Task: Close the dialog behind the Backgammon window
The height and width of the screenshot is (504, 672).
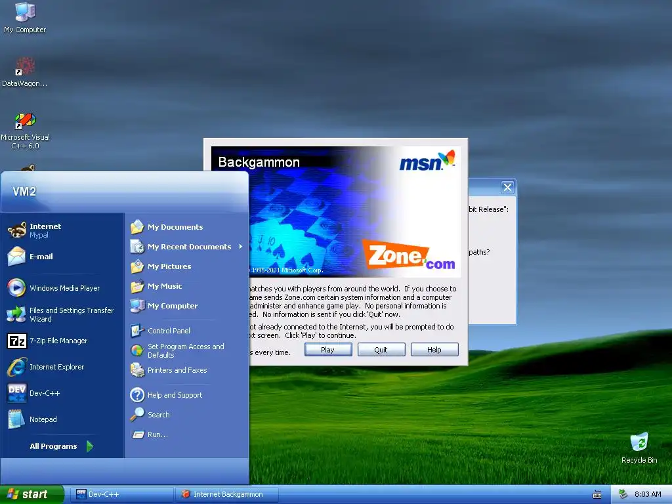Action: [507, 187]
